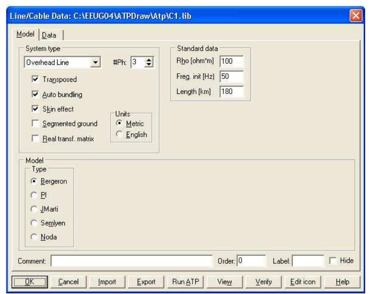Open Help for the dialog
This screenshot has height=294, width=370.
(342, 282)
